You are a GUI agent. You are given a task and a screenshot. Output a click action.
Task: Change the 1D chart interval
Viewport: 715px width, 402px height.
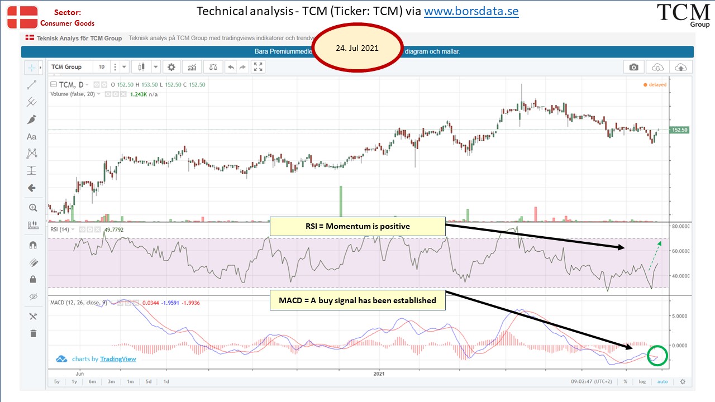tap(102, 67)
